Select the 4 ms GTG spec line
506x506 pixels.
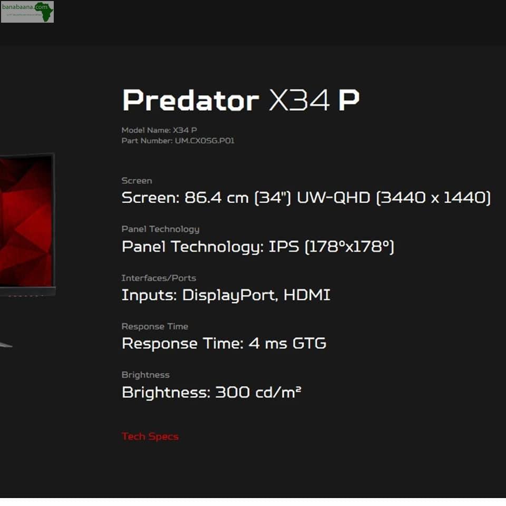(x=224, y=343)
